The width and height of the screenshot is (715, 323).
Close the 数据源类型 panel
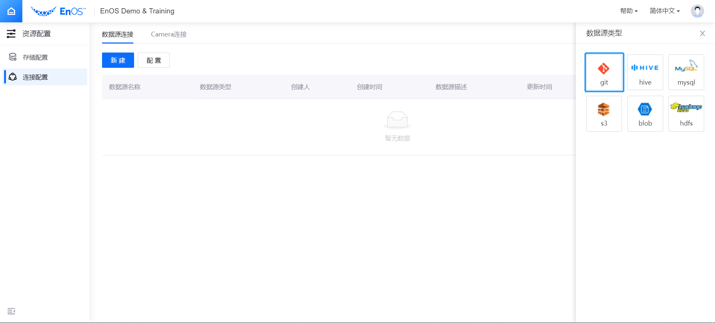[702, 34]
